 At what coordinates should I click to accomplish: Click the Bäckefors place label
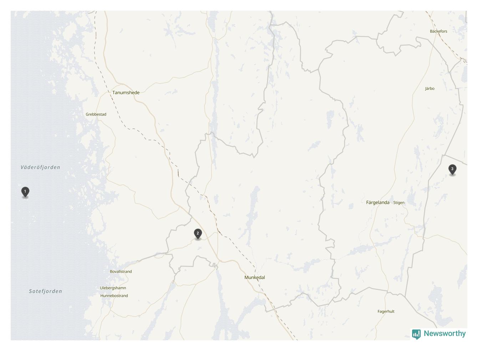pyautogui.click(x=438, y=31)
